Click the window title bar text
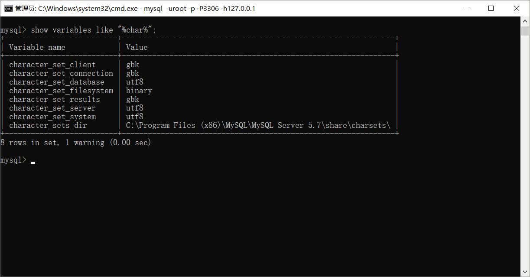This screenshot has width=530, height=277. [x=135, y=8]
